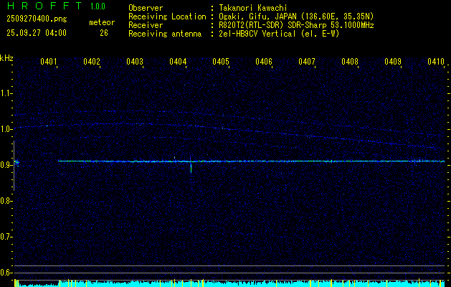Click the observer name Takanori Kawachi
Viewport: 451px width, 287px height.
click(x=254, y=8)
